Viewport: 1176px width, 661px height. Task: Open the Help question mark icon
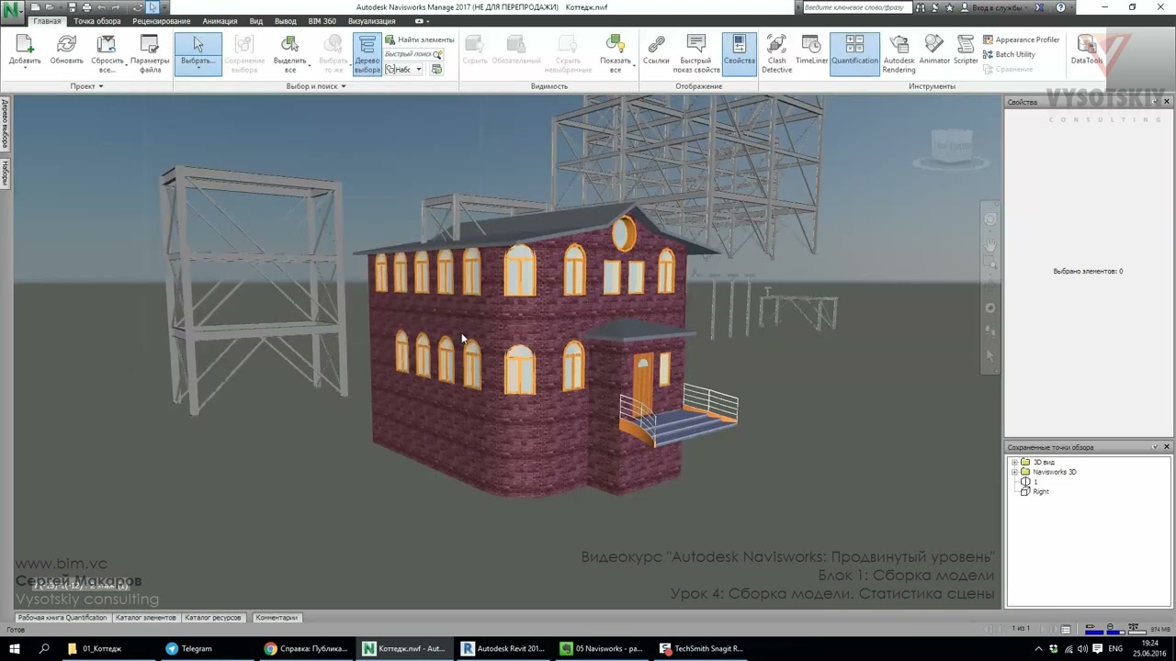[x=1061, y=7]
